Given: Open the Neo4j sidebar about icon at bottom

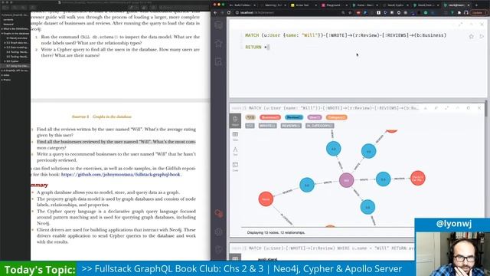Looking at the screenshot, I should click(219, 250).
